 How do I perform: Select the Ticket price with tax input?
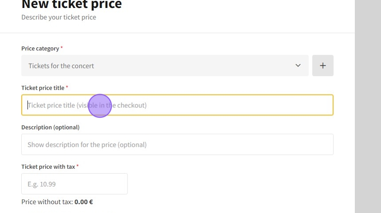[x=74, y=184]
